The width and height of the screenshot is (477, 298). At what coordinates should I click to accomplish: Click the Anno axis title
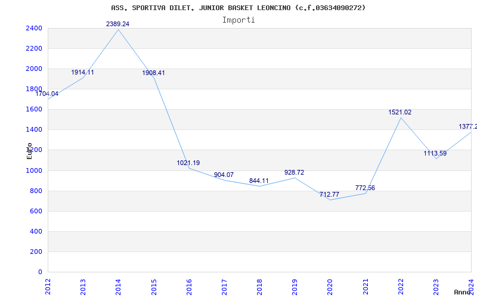pyautogui.click(x=463, y=292)
